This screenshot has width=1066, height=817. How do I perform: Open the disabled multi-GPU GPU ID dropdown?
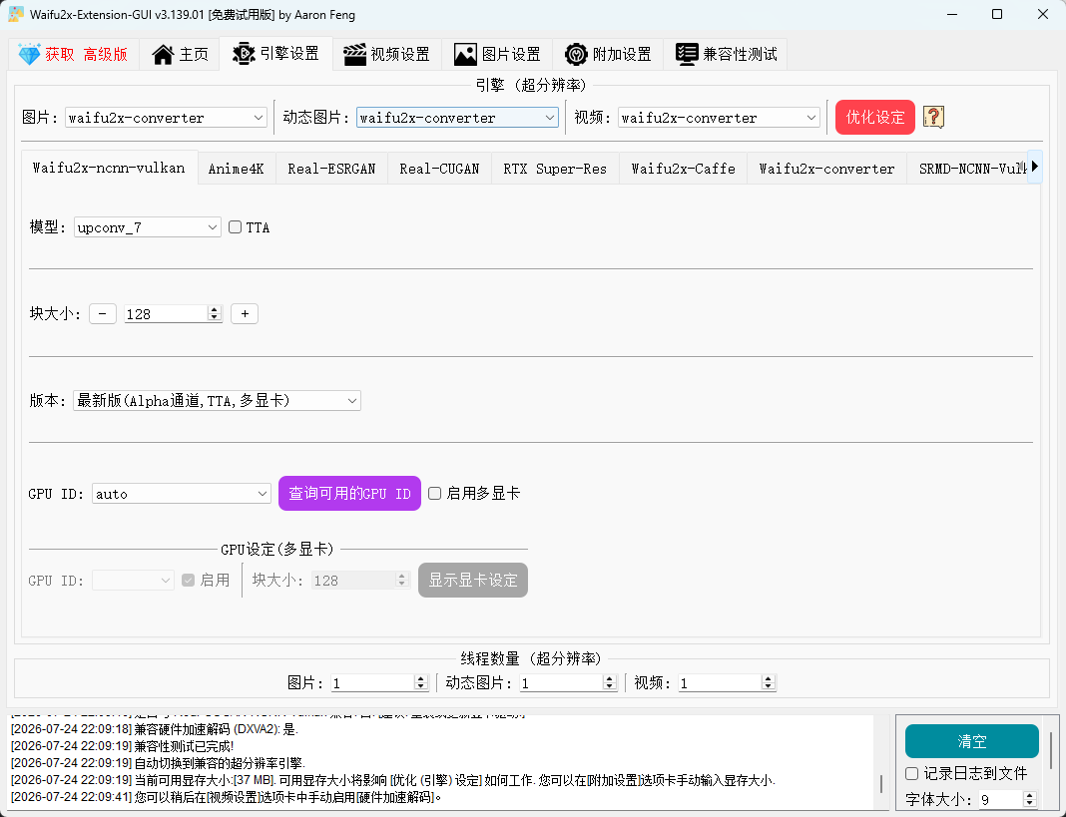click(x=134, y=580)
